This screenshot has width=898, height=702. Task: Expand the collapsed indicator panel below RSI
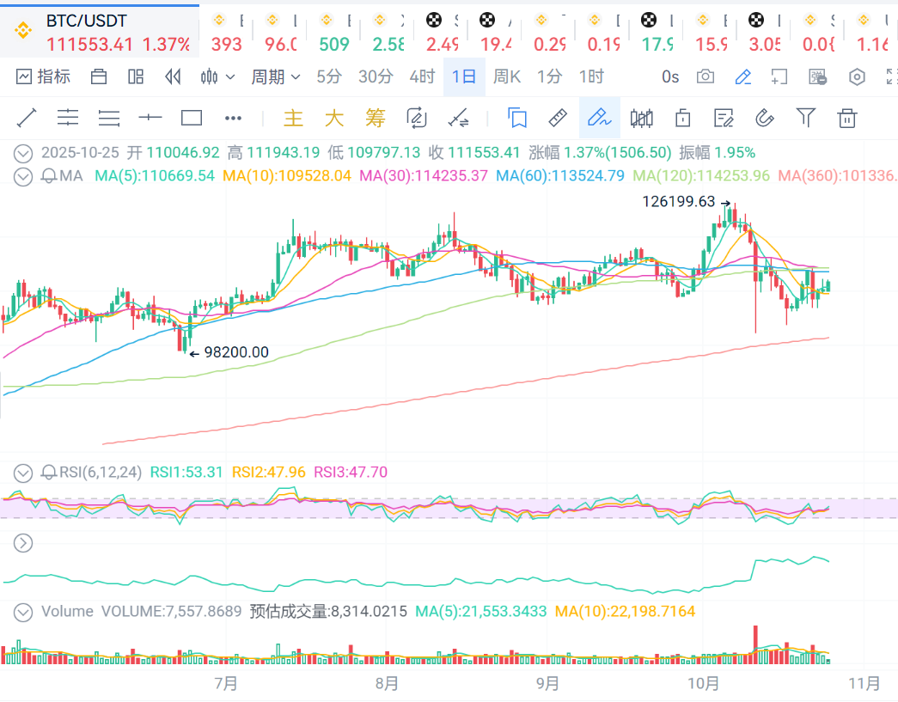tap(24, 542)
